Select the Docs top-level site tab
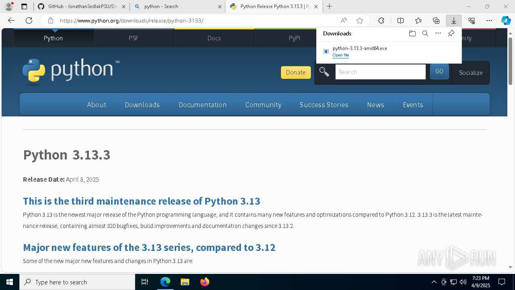The image size is (515, 290). pyautogui.click(x=214, y=38)
